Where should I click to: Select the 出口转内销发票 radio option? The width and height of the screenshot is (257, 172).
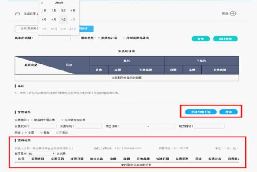(62, 120)
